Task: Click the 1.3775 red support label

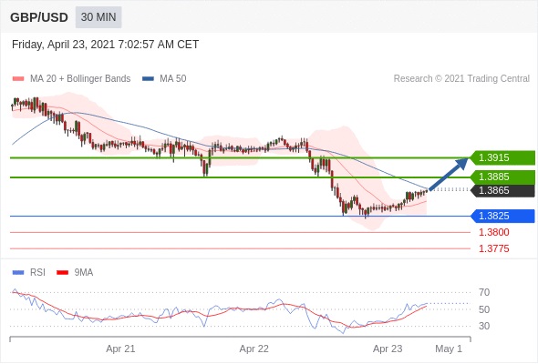Action: click(x=494, y=248)
